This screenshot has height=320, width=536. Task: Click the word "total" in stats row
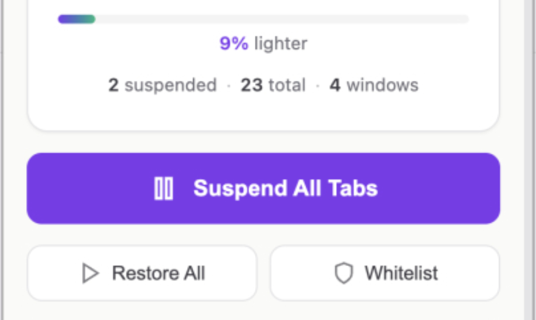[287, 85]
